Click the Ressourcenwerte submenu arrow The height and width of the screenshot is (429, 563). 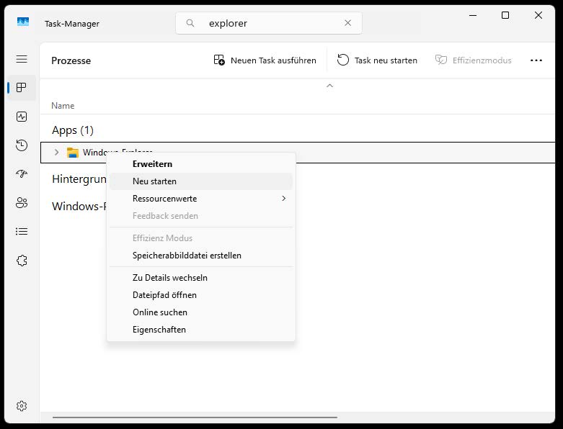(283, 198)
